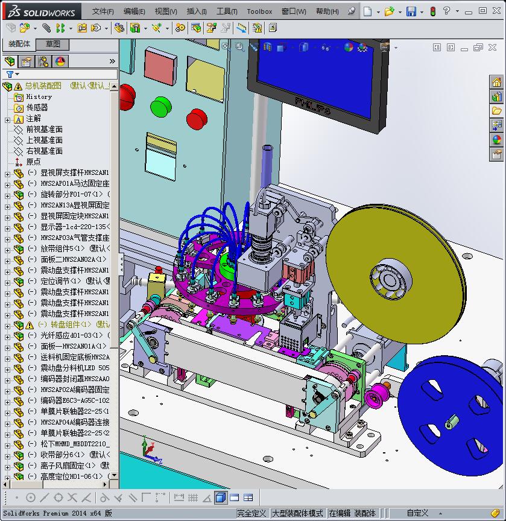This screenshot has width=506, height=521.
Task: Toggle the Hide/Show Items glasses icon
Action: [x=325, y=48]
